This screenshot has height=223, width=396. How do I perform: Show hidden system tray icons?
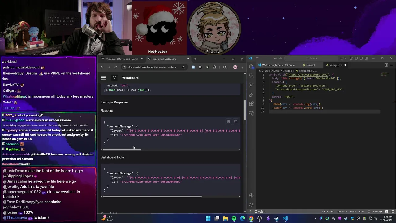(315, 218)
